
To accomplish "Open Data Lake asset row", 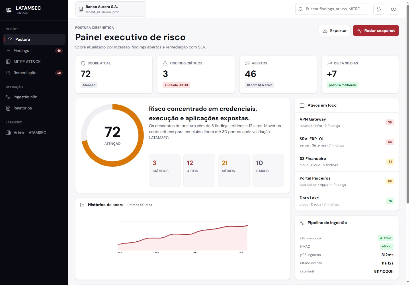I will [347, 201].
